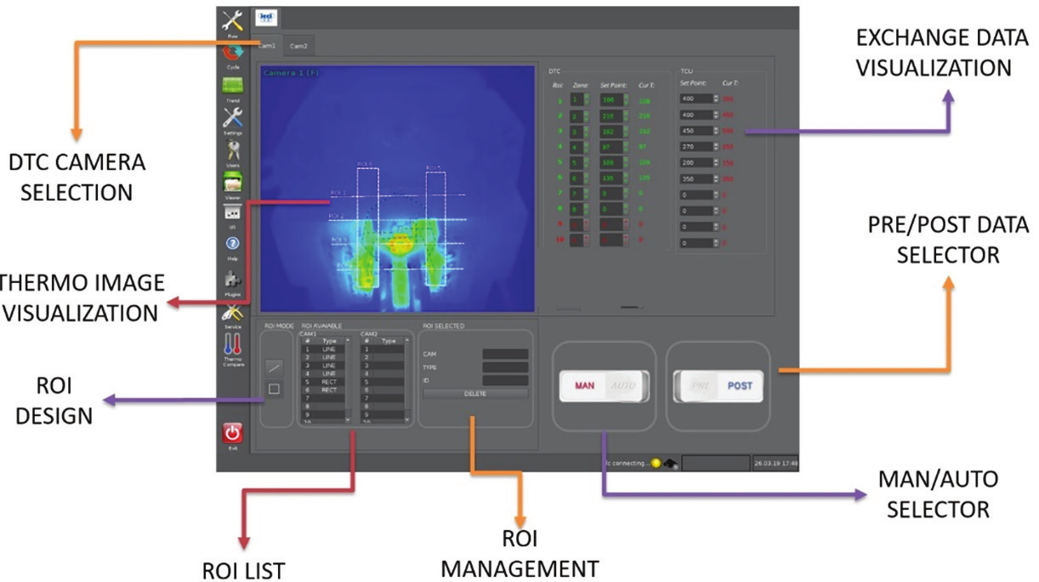
Task: Launch the Viewer folder icon
Action: point(232,183)
